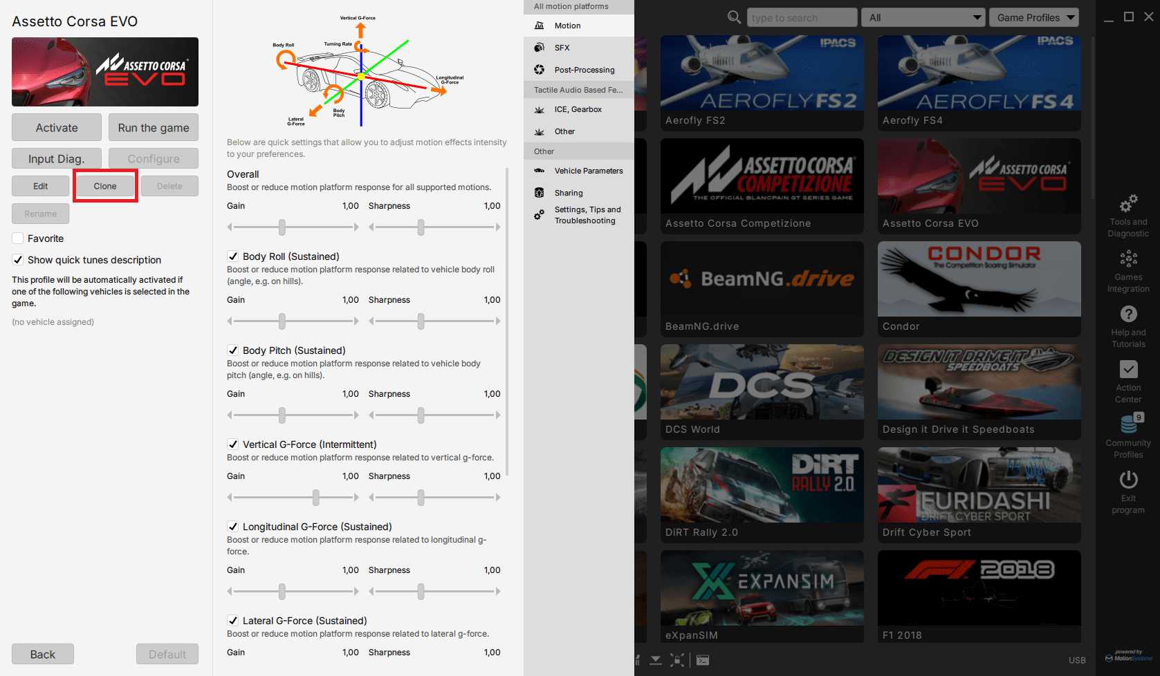Select Tactile Audio Based Fe... header
Screen dimensions: 1160x676
[x=579, y=90]
